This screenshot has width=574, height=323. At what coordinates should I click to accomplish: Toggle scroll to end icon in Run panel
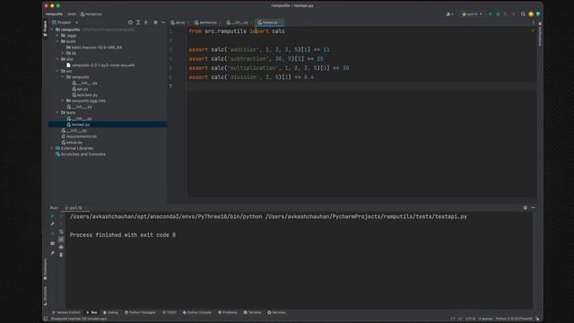[x=61, y=240]
